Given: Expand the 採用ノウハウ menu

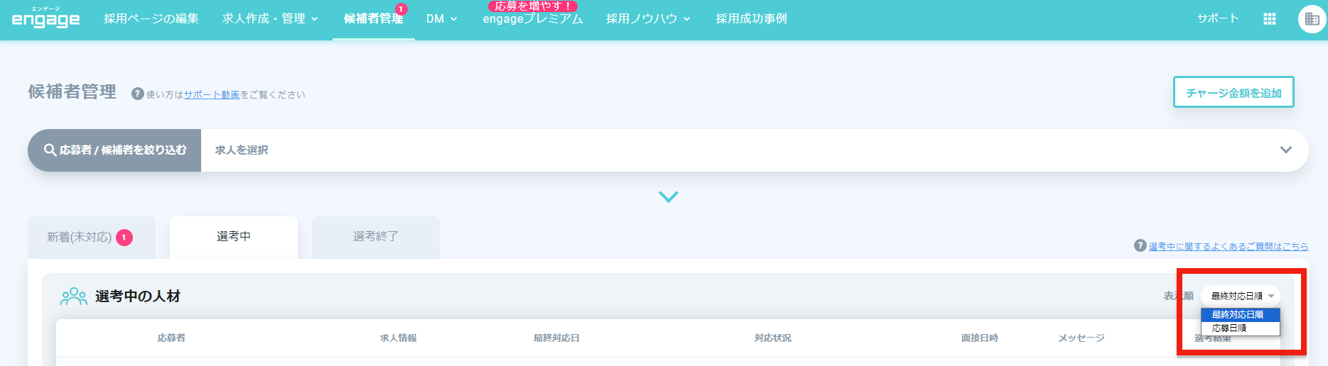Looking at the screenshot, I should click(x=648, y=18).
